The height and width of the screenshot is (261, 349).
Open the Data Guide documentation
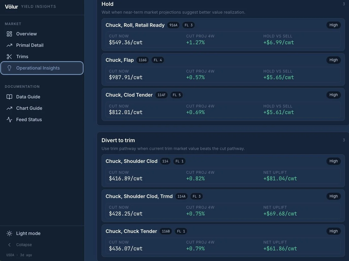pos(42,97)
